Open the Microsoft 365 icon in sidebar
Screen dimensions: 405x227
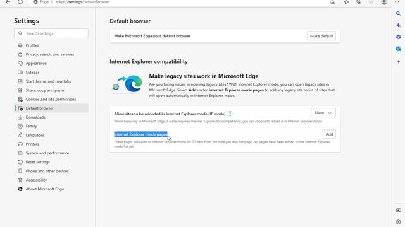398,37
